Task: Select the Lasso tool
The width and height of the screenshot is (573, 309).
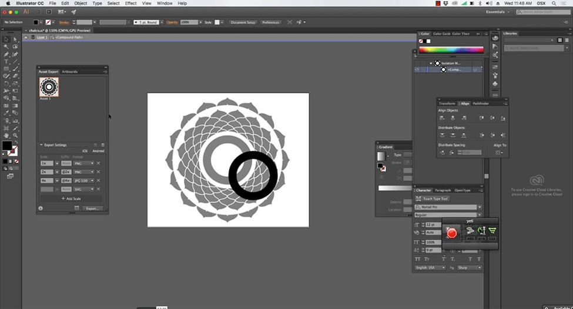Action: coord(15,47)
